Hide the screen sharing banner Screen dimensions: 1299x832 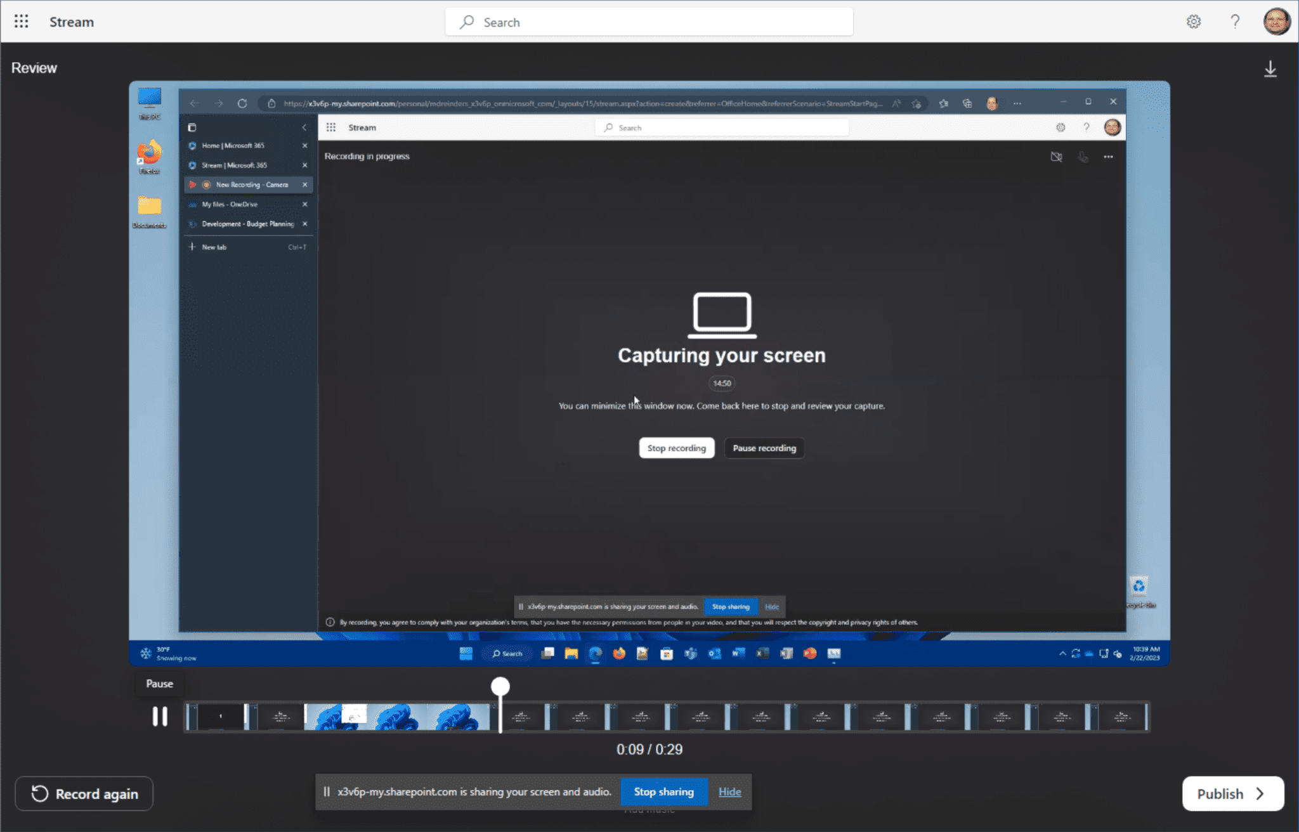pyautogui.click(x=729, y=791)
